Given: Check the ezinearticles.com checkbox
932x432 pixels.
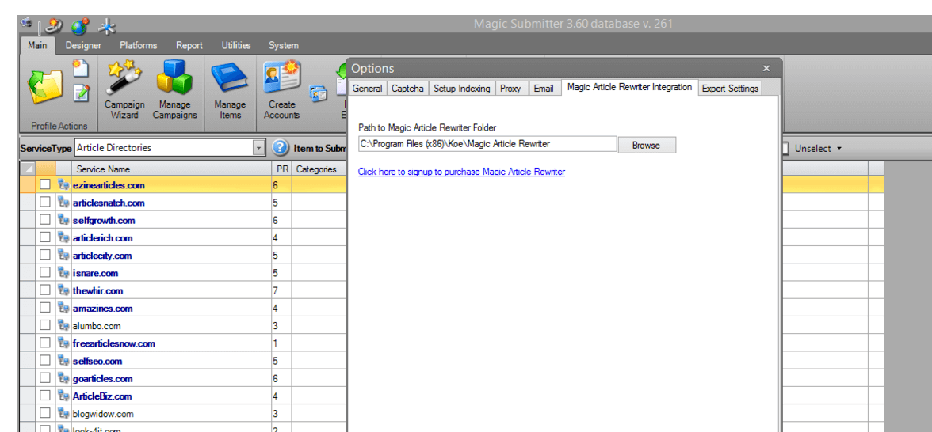Looking at the screenshot, I should [45, 185].
